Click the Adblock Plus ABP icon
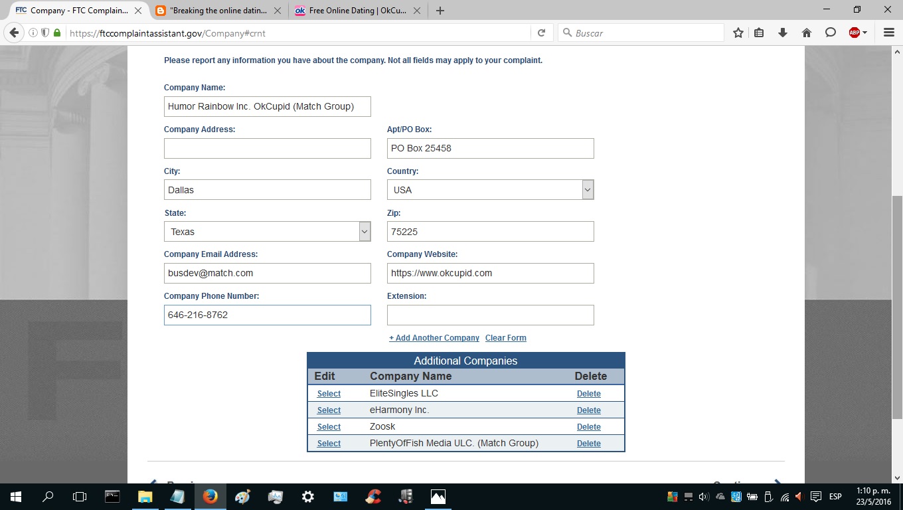Screen dimensions: 903x510 pos(855,33)
